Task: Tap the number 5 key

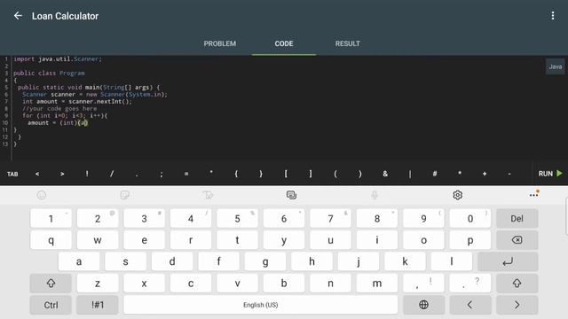Action: pyautogui.click(x=237, y=219)
